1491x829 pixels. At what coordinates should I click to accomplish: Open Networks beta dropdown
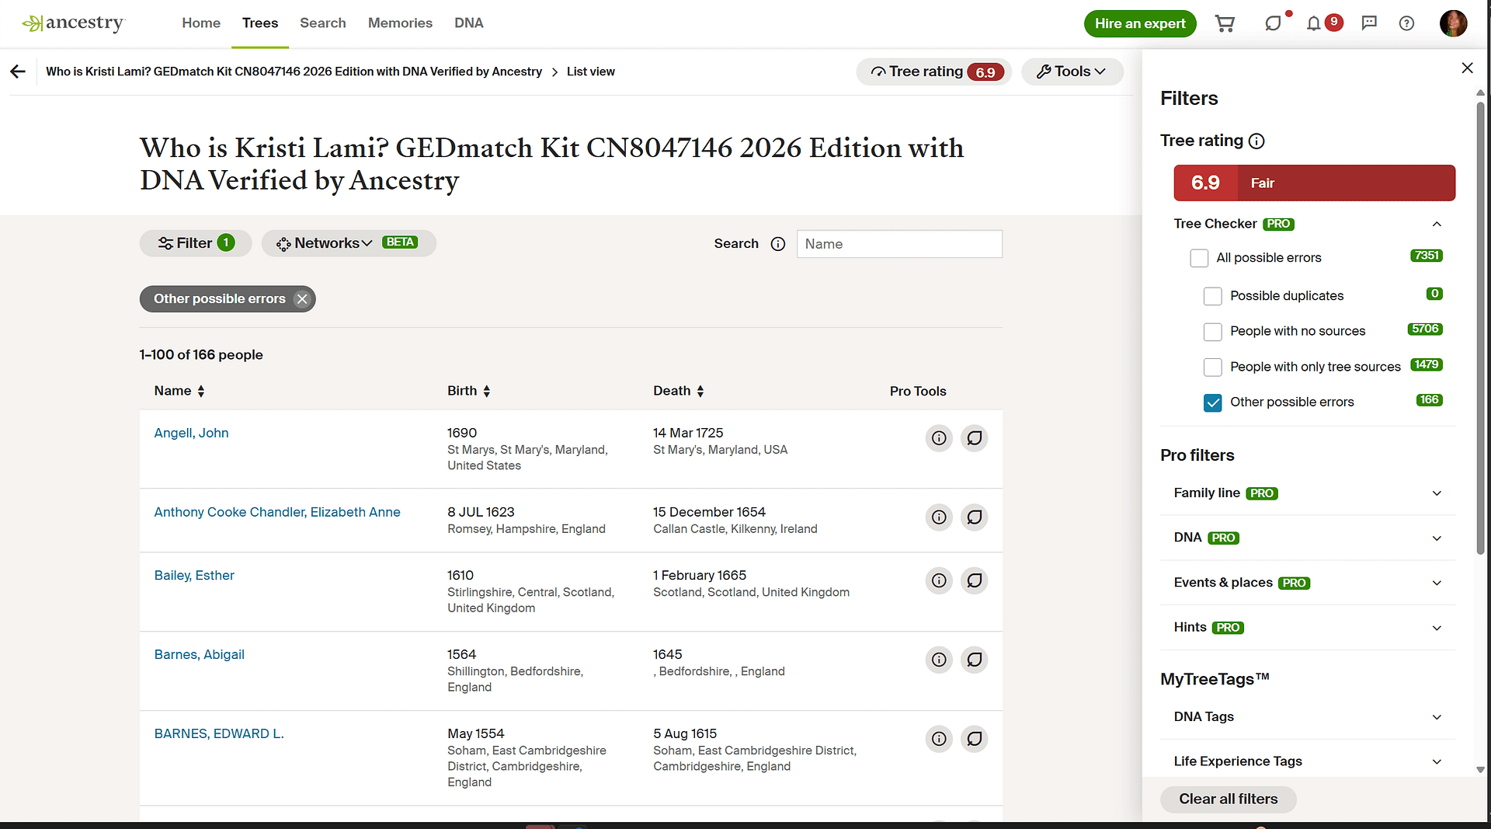349,243
